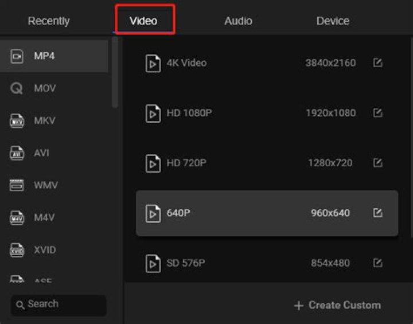Select the MKV label in list
Screen dimensions: 413x324
click(x=45, y=120)
